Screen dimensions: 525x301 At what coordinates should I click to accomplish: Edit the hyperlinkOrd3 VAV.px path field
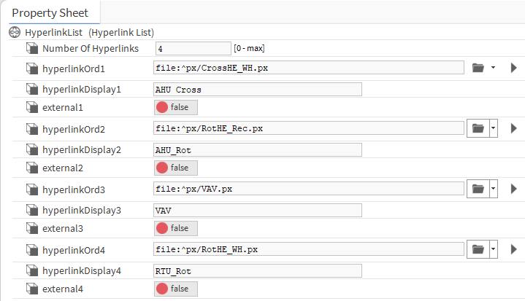tap(308, 189)
